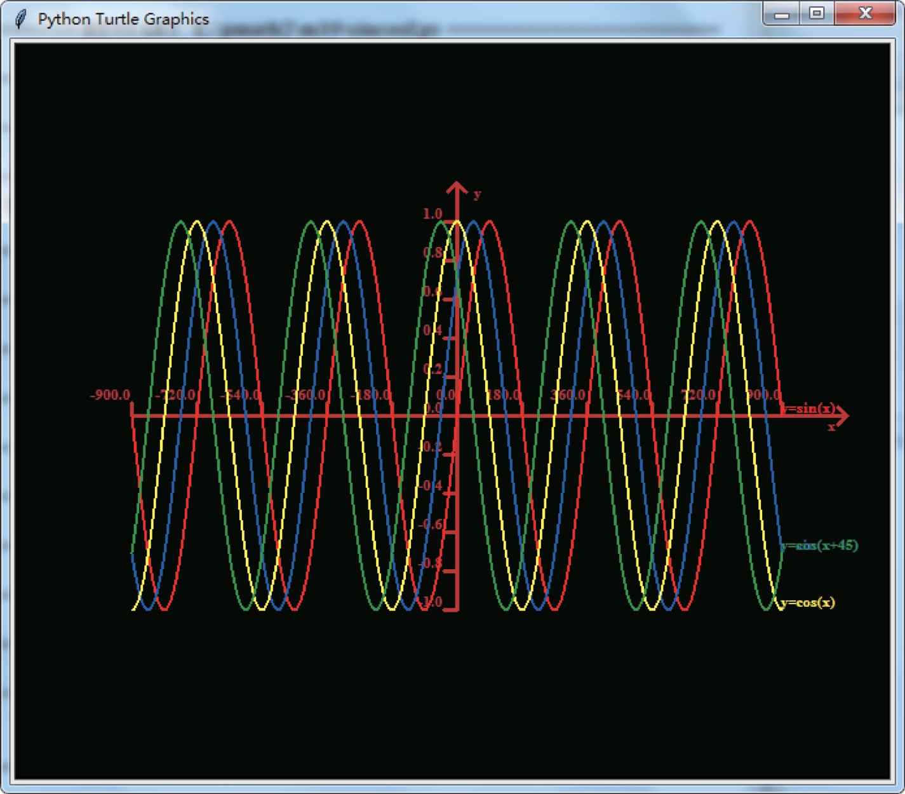Image resolution: width=905 pixels, height=794 pixels.
Task: Close the Python Turtle Graphics window
Action: point(865,14)
